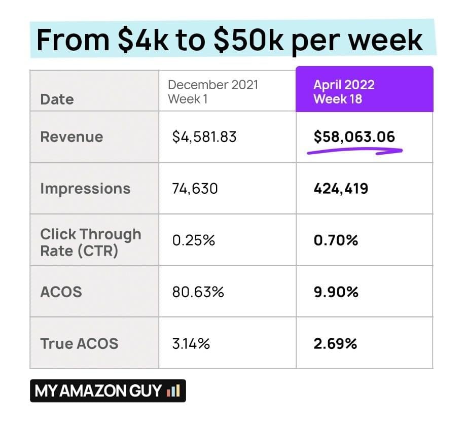
Task: Select the April 2022 Week 18 purple header
Action: tap(364, 91)
